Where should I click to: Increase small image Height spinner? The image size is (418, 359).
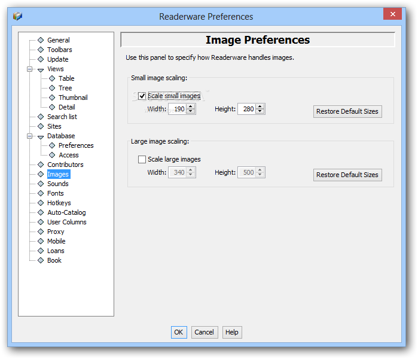tap(260, 107)
